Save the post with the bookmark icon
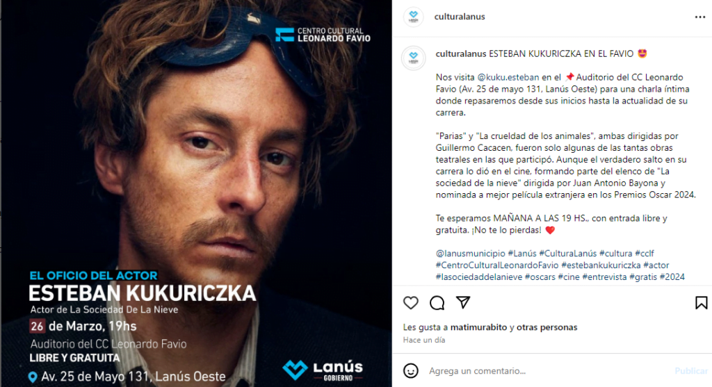Image resolution: width=712 pixels, height=387 pixels. [x=701, y=303]
